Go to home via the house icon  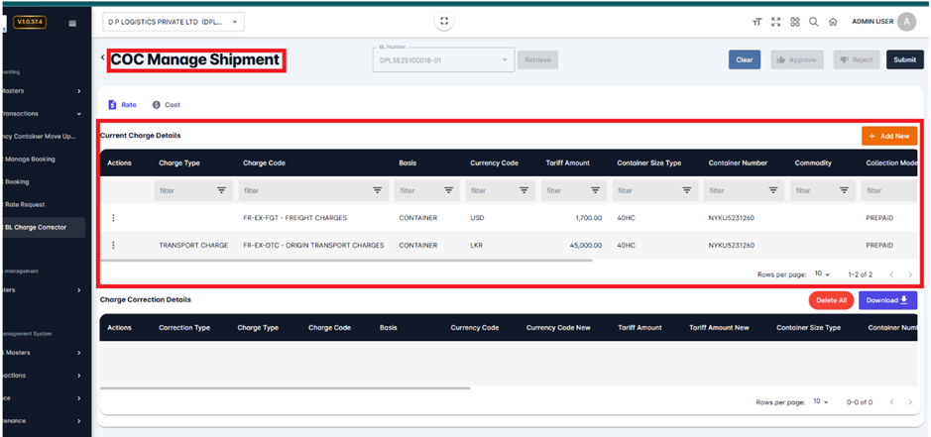click(x=833, y=22)
